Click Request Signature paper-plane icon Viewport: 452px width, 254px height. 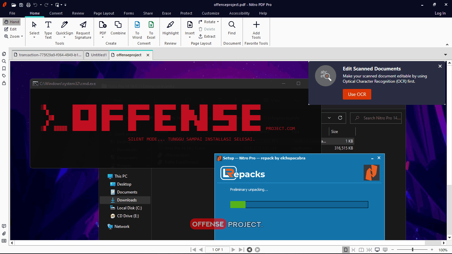point(83,25)
